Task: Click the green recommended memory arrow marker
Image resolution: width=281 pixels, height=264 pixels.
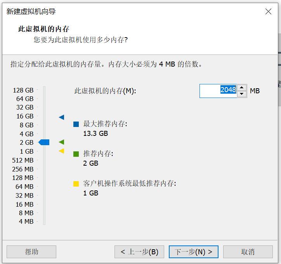Action: 61,142
